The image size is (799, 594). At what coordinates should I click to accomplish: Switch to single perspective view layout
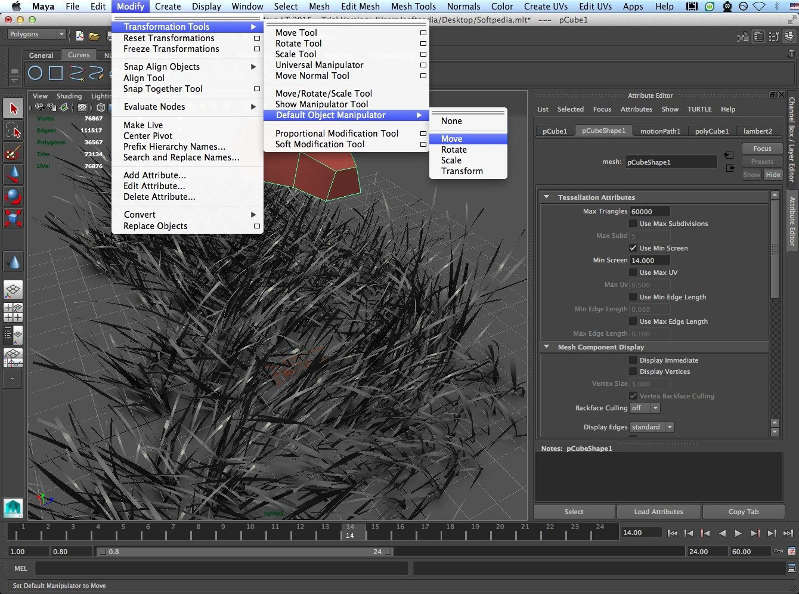[13, 290]
